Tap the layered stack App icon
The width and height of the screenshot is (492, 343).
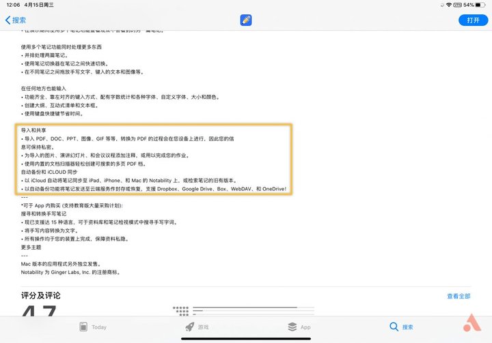[x=292, y=327]
